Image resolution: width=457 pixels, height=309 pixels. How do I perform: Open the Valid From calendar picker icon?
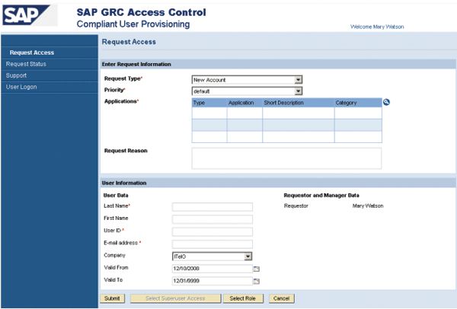[256, 269]
